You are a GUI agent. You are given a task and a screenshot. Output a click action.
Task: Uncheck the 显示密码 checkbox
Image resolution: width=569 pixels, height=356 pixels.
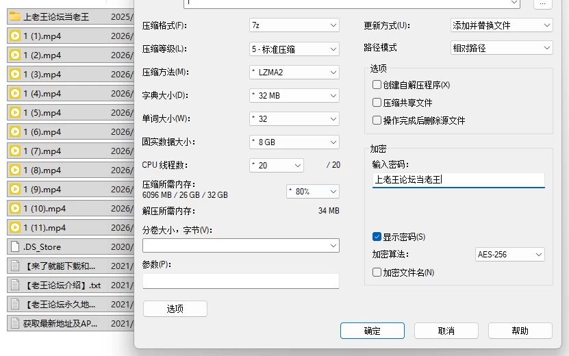tap(377, 237)
